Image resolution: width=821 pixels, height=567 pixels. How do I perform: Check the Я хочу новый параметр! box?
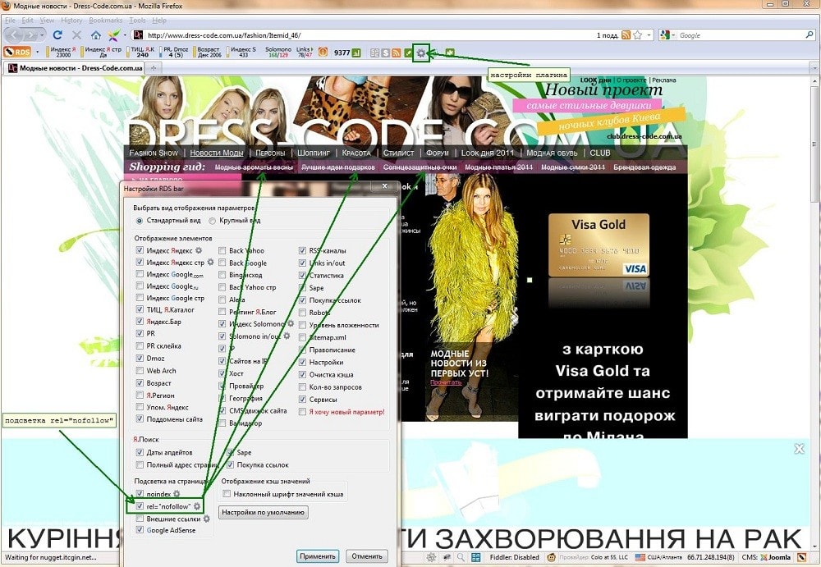coord(302,412)
